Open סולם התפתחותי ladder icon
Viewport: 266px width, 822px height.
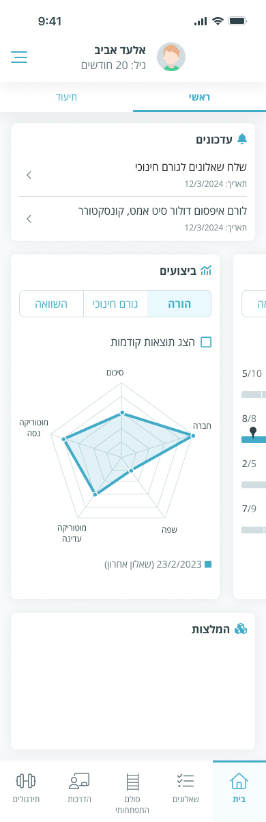132,781
